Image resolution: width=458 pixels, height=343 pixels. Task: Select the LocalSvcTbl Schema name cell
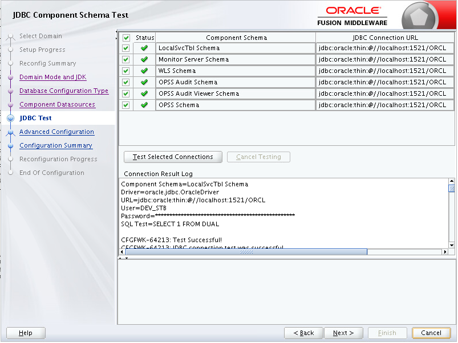[x=236, y=48]
